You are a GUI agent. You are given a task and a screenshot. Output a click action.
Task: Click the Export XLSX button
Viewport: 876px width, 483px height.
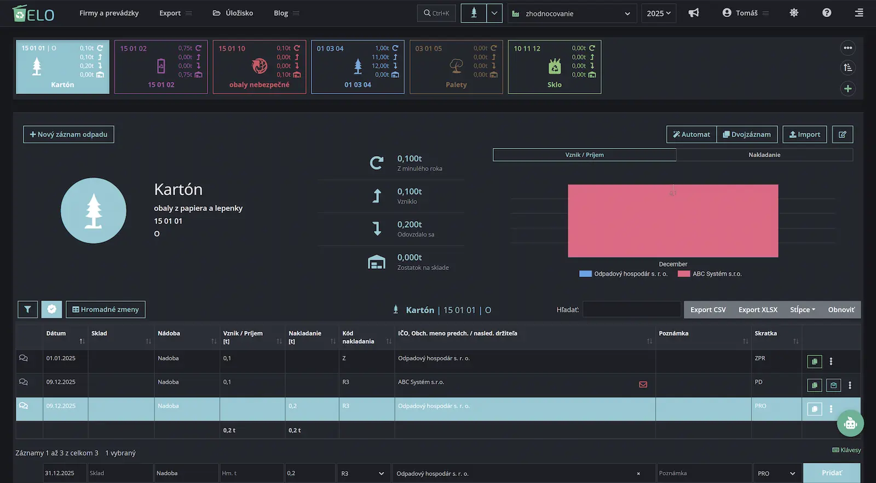pos(758,310)
